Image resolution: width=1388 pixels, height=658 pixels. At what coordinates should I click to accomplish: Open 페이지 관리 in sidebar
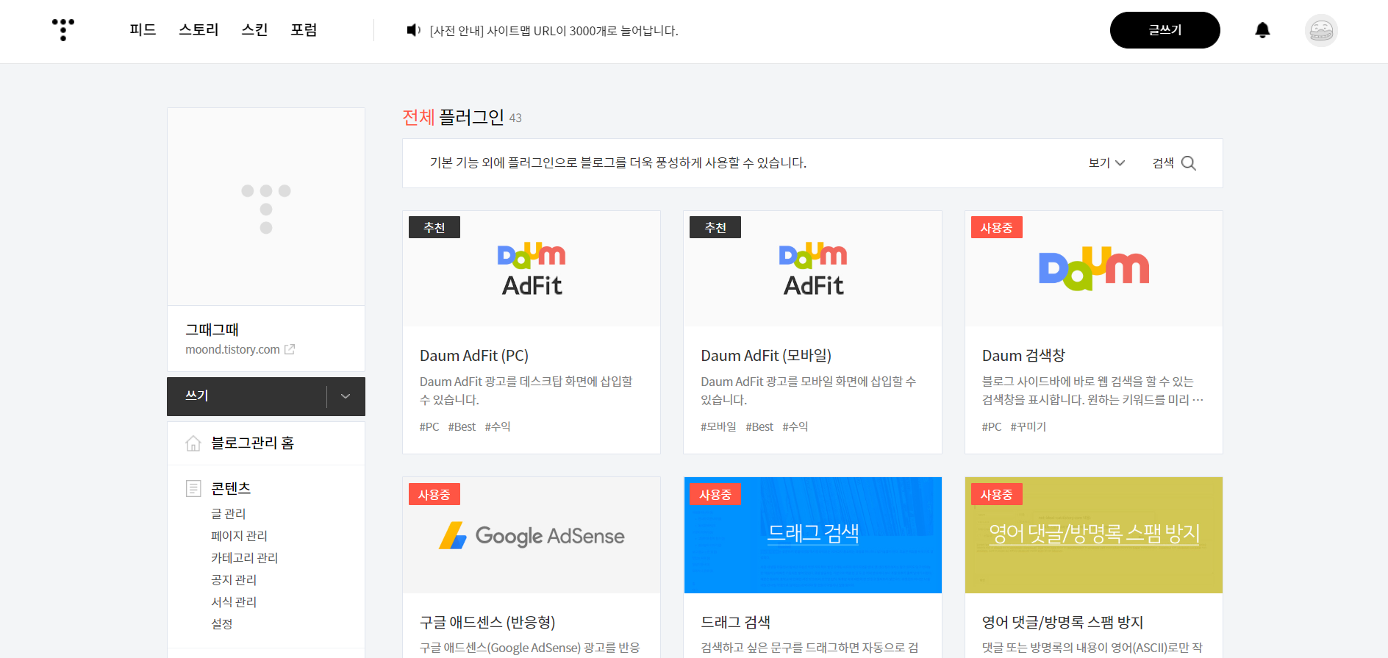pyautogui.click(x=239, y=536)
